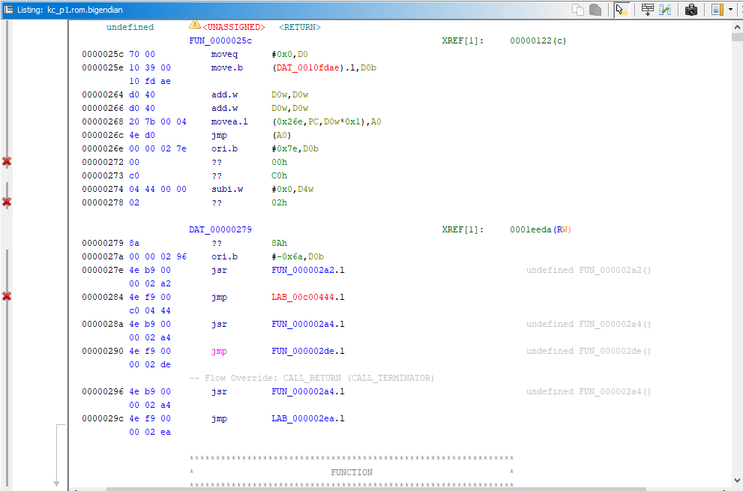Take a listing snapshot with camera icon

coord(691,10)
